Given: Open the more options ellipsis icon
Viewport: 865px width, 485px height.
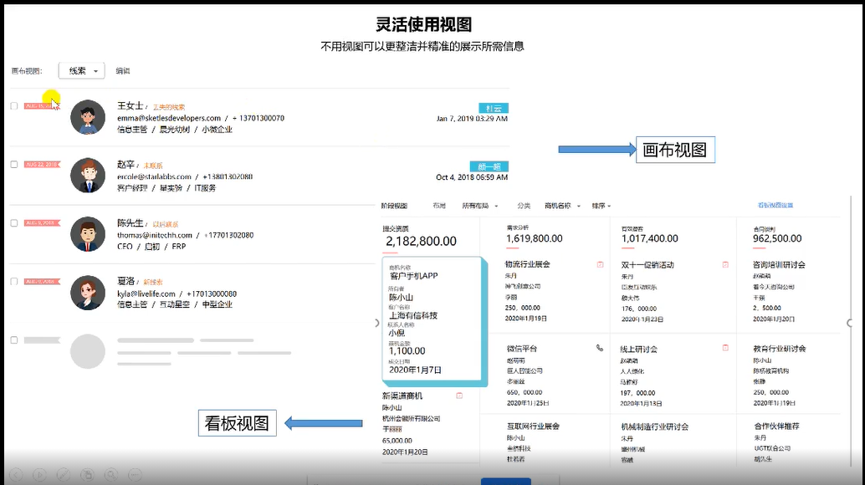Looking at the screenshot, I should point(134,474).
